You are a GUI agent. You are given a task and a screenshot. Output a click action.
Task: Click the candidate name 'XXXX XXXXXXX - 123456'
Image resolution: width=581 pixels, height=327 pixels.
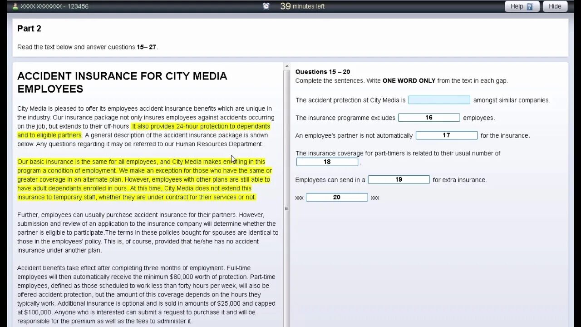(54, 6)
